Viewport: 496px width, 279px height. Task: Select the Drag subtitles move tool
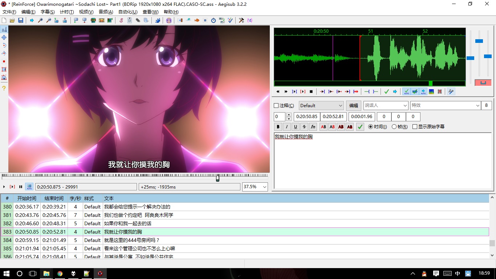[4, 37]
